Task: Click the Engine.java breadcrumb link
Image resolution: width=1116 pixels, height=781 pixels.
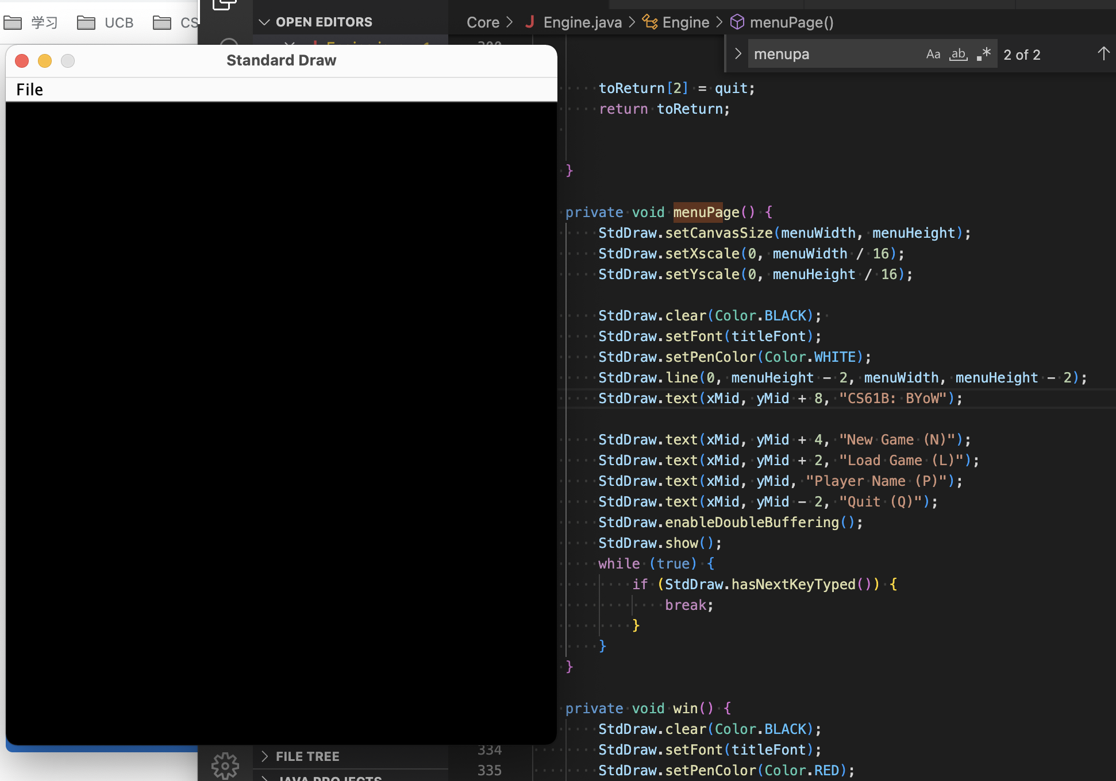Action: click(582, 22)
